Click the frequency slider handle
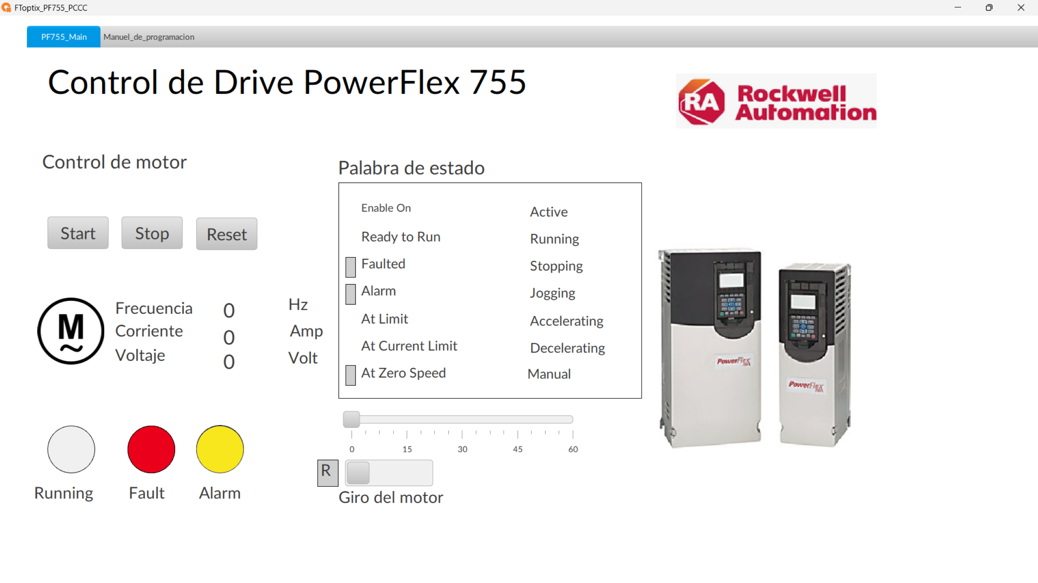This screenshot has height=583, width=1038. coord(351,419)
